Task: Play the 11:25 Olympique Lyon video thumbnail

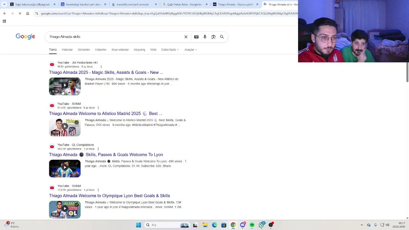Action: (x=65, y=210)
